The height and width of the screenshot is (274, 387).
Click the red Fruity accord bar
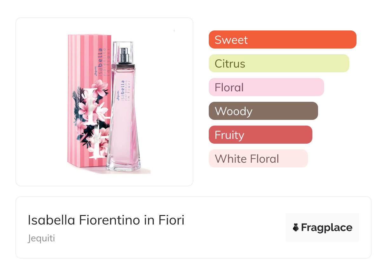click(x=260, y=135)
